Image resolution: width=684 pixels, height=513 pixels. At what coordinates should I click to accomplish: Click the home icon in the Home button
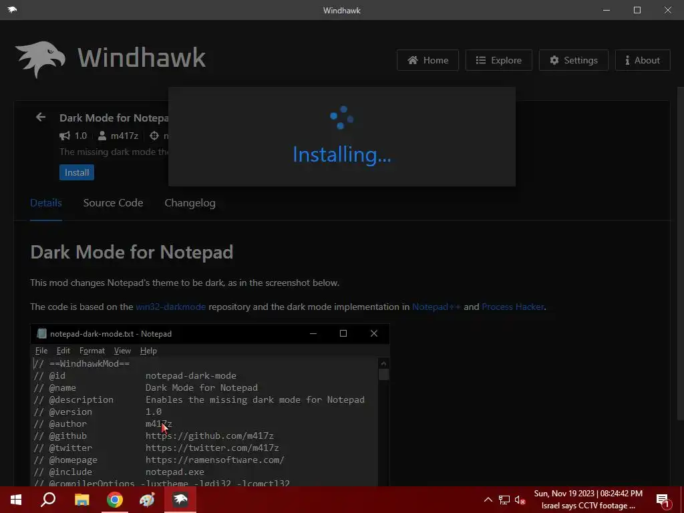click(x=413, y=60)
